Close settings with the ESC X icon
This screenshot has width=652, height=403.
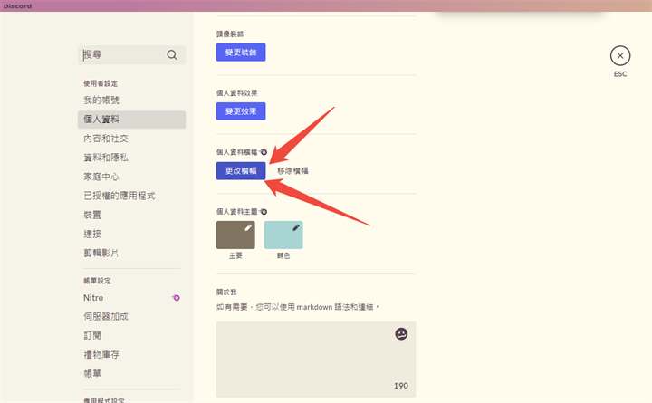pos(619,55)
